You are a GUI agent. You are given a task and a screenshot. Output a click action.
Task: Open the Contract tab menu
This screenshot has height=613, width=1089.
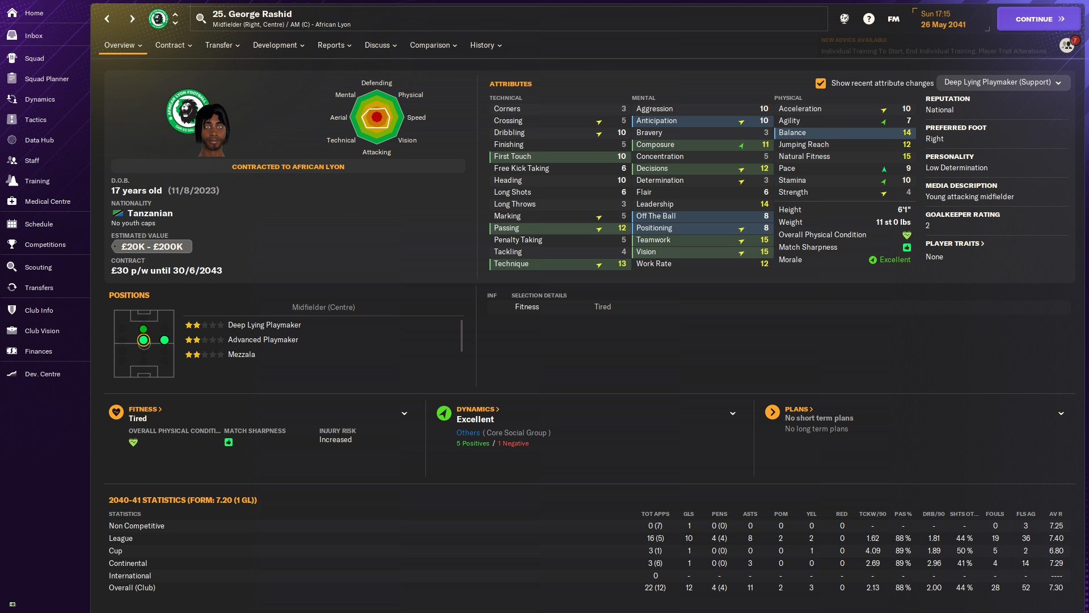174,45
